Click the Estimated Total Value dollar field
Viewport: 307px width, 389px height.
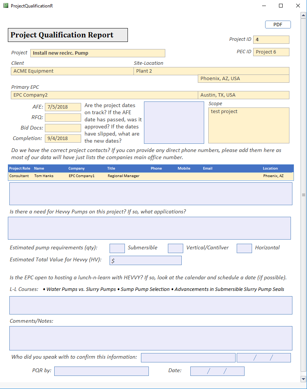[x=145, y=261]
